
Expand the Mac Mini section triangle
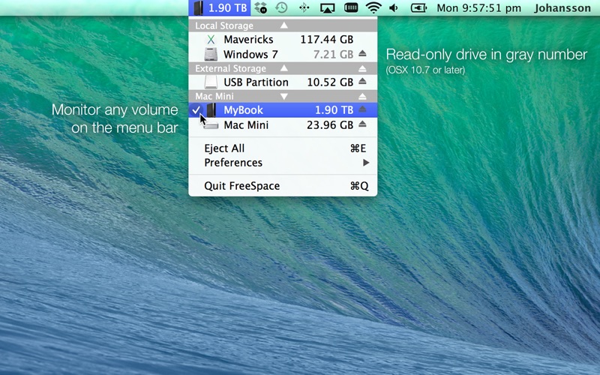[x=284, y=97]
